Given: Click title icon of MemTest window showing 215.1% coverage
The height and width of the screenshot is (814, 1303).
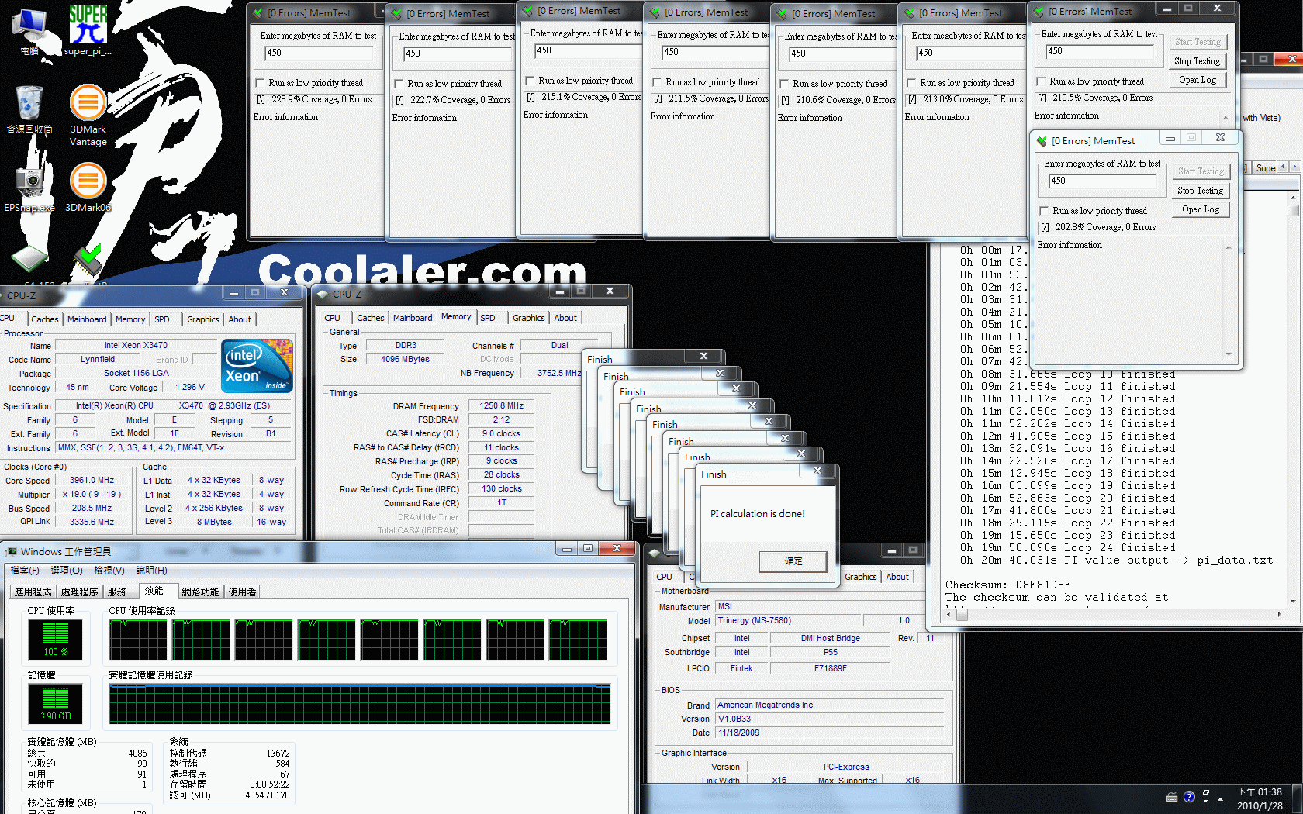Looking at the screenshot, I should click(527, 11).
